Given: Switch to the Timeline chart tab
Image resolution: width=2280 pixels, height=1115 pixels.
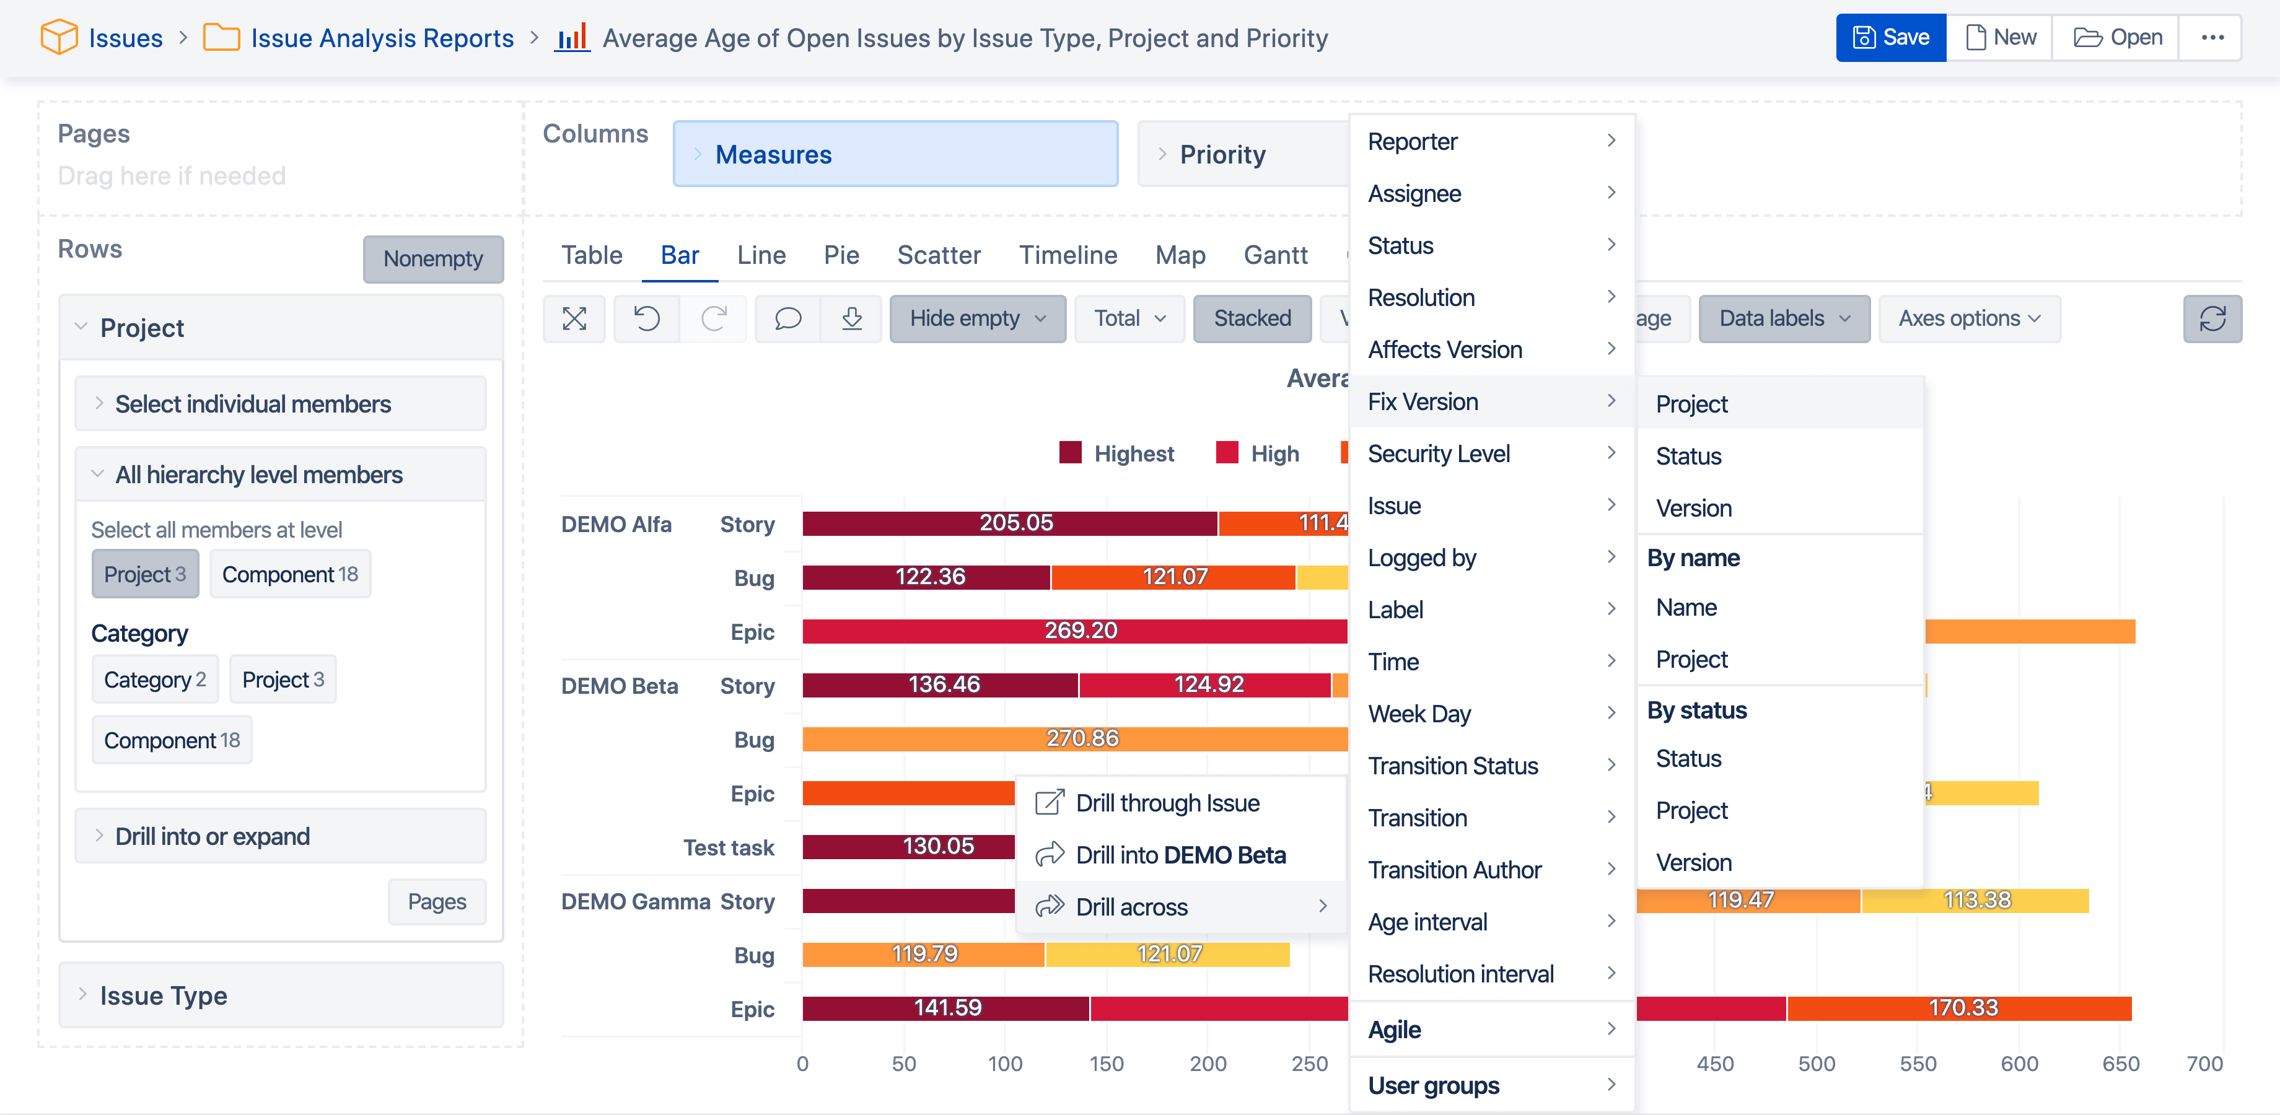Looking at the screenshot, I should click(x=1068, y=256).
